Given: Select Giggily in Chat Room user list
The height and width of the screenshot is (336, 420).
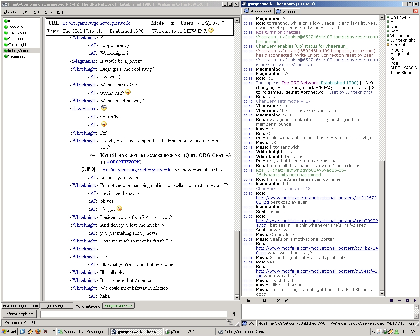Looking at the screenshot, I should coord(397,50).
